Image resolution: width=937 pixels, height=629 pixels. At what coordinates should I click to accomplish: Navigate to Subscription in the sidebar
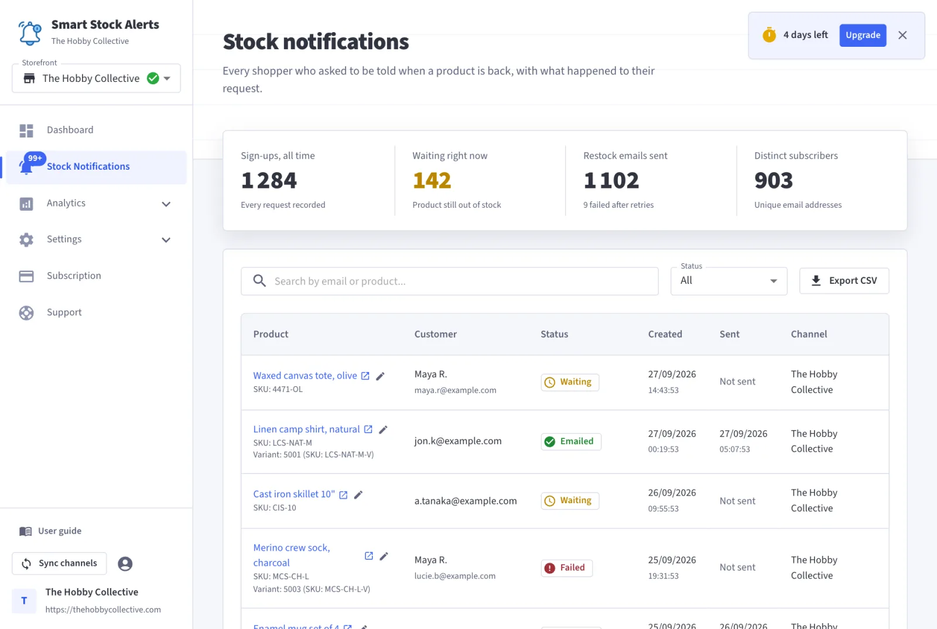[96, 276]
